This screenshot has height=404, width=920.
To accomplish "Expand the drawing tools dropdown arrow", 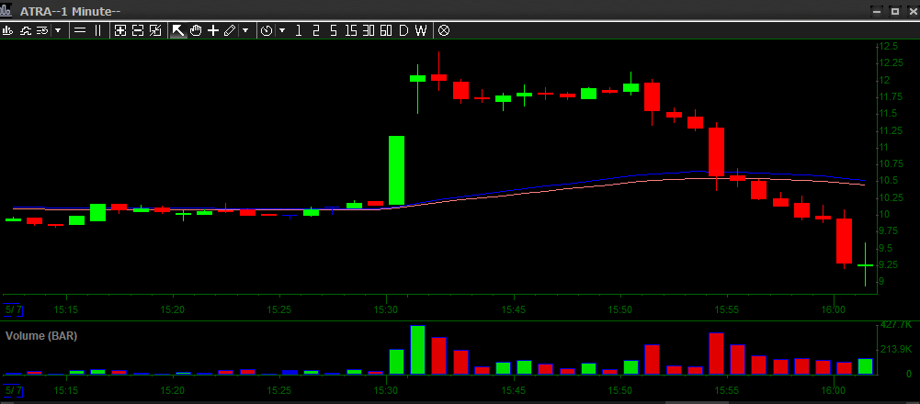I will click(x=245, y=30).
